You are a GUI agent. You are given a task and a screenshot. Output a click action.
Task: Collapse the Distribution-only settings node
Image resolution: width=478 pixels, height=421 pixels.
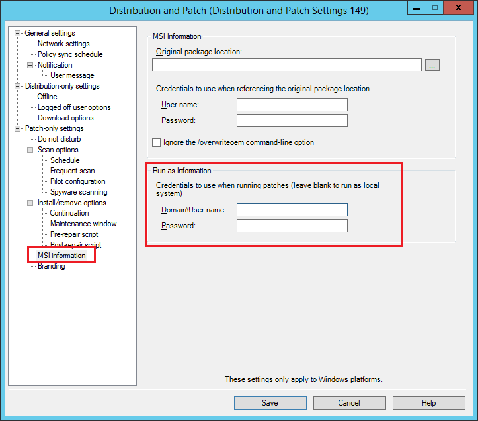pos(18,86)
